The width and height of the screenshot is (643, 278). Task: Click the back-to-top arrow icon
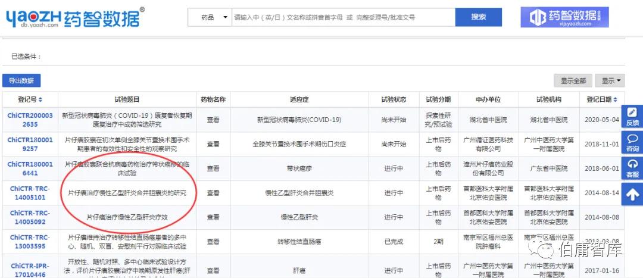tap(632, 194)
